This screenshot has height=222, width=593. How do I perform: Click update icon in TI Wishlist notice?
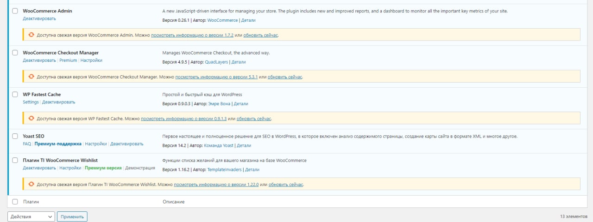click(31, 184)
